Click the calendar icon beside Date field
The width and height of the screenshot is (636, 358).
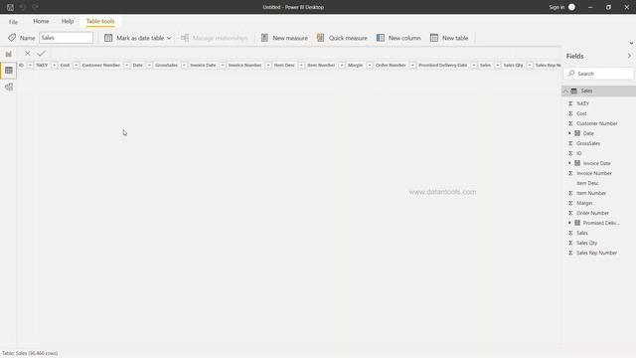tap(577, 133)
